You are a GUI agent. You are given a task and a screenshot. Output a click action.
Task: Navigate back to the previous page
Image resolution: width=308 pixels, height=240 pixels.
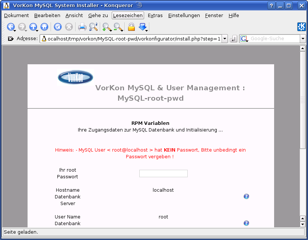[x=11, y=27]
